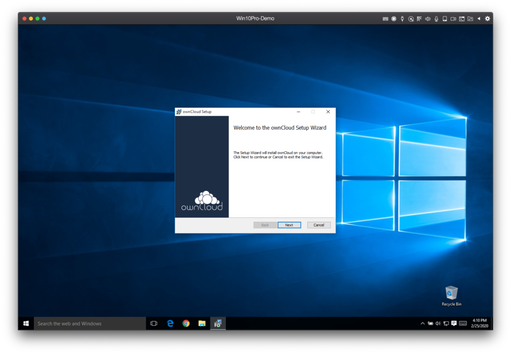This screenshot has width=511, height=354.
Task: Click the ownCloud logo in the setup wizard
Action: click(202, 200)
